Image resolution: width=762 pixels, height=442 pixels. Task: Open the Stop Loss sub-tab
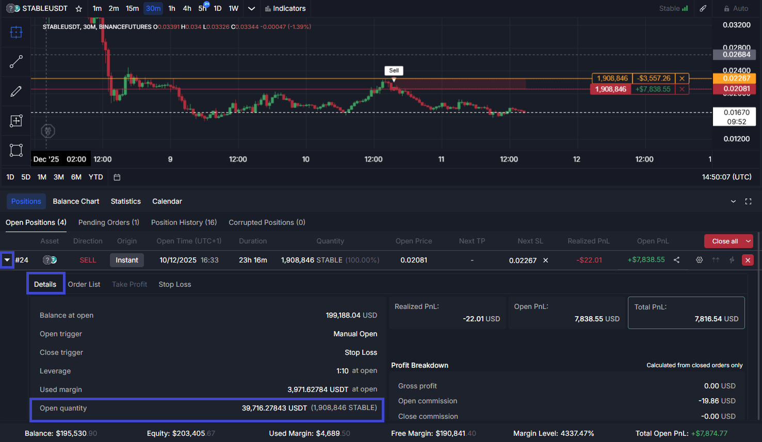pyautogui.click(x=175, y=284)
